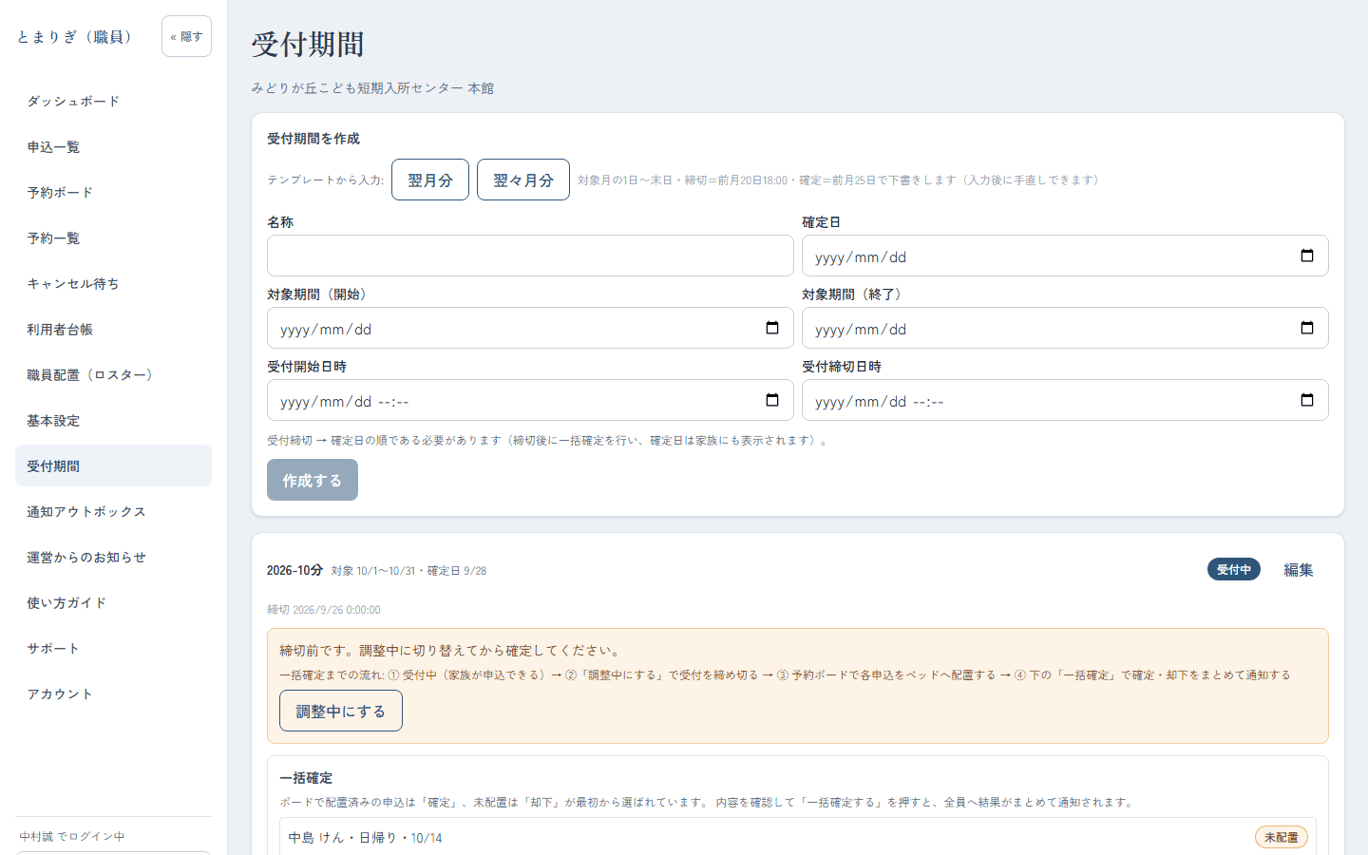Fill template with 翌月分 button
1368x855 pixels.
coord(430,180)
